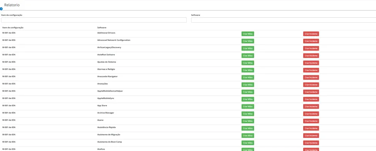
Task: Select the Anaconda-Navigator entry
Action: click(x=107, y=76)
